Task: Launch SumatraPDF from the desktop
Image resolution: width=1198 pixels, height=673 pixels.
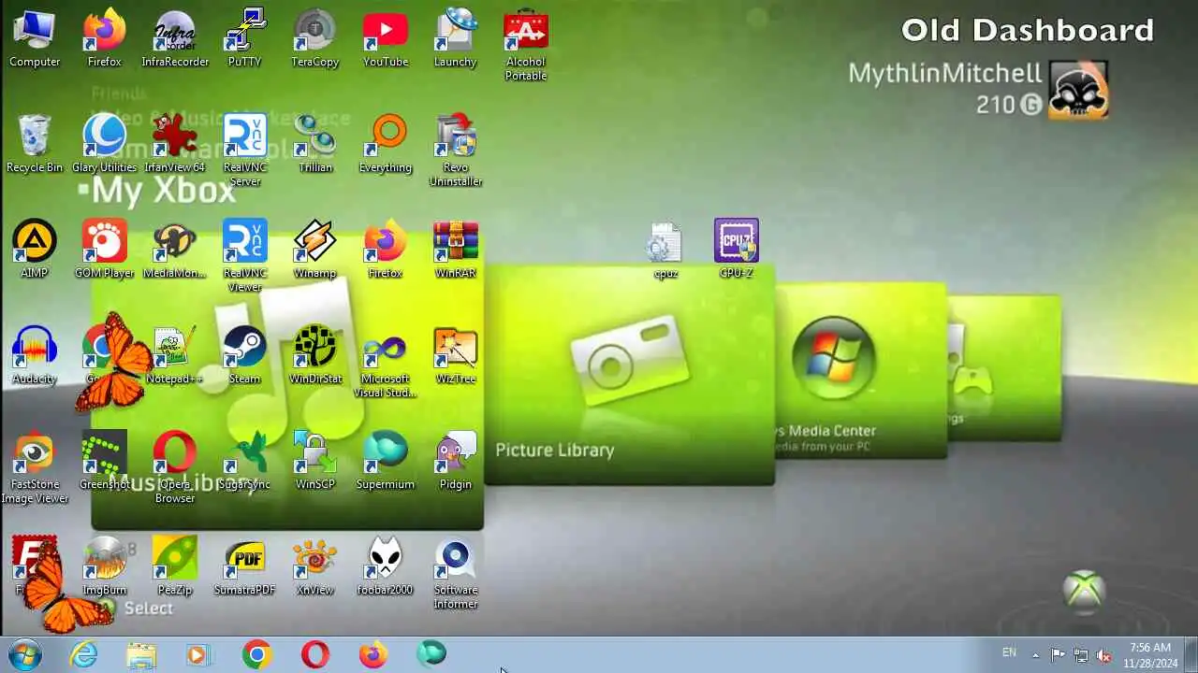Action: (x=245, y=567)
